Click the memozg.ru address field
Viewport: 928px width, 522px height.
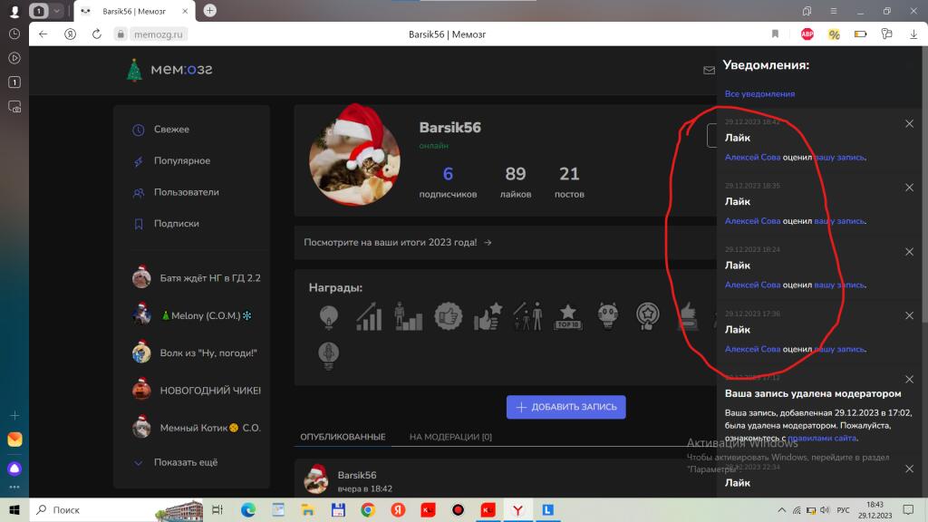click(x=151, y=34)
